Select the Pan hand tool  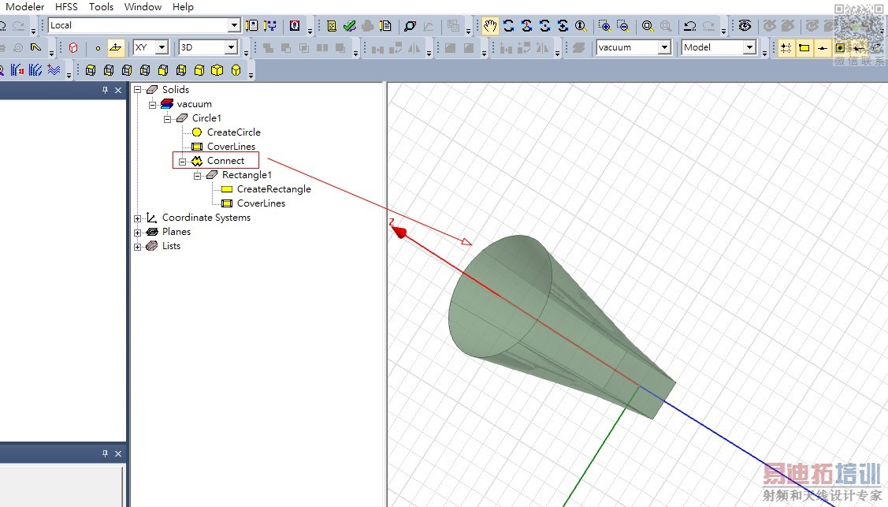(x=490, y=26)
